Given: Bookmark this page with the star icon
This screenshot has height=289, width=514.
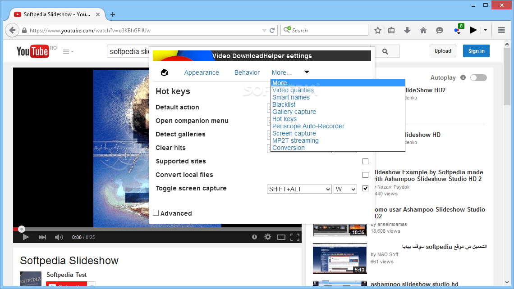Looking at the screenshot, I should [377, 30].
